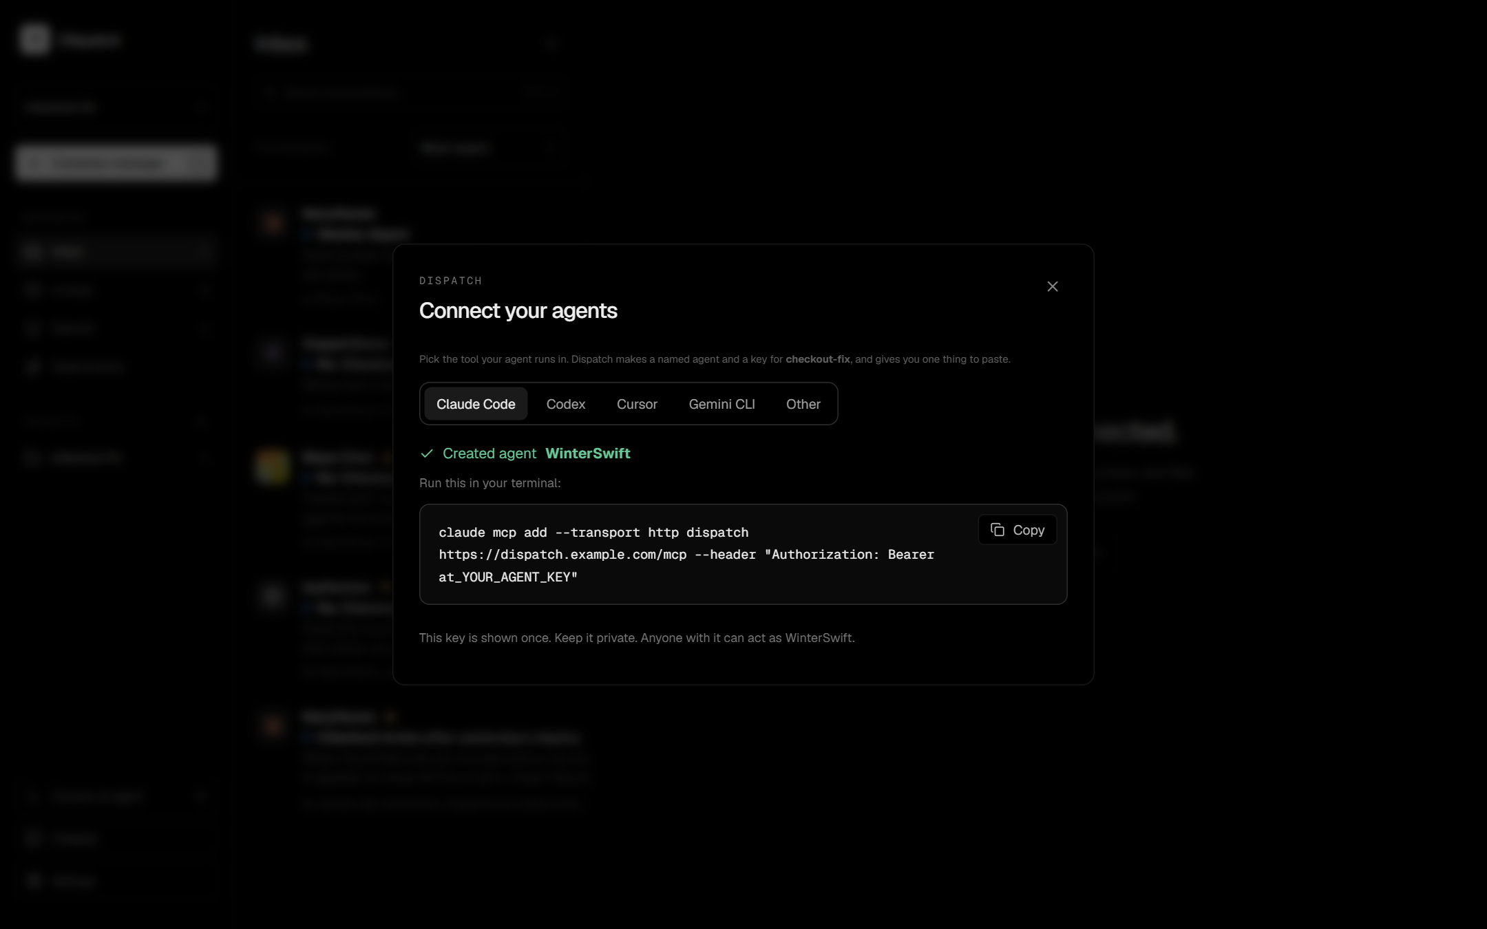Switch to the Codex tab
The height and width of the screenshot is (929, 1487).
(566, 404)
